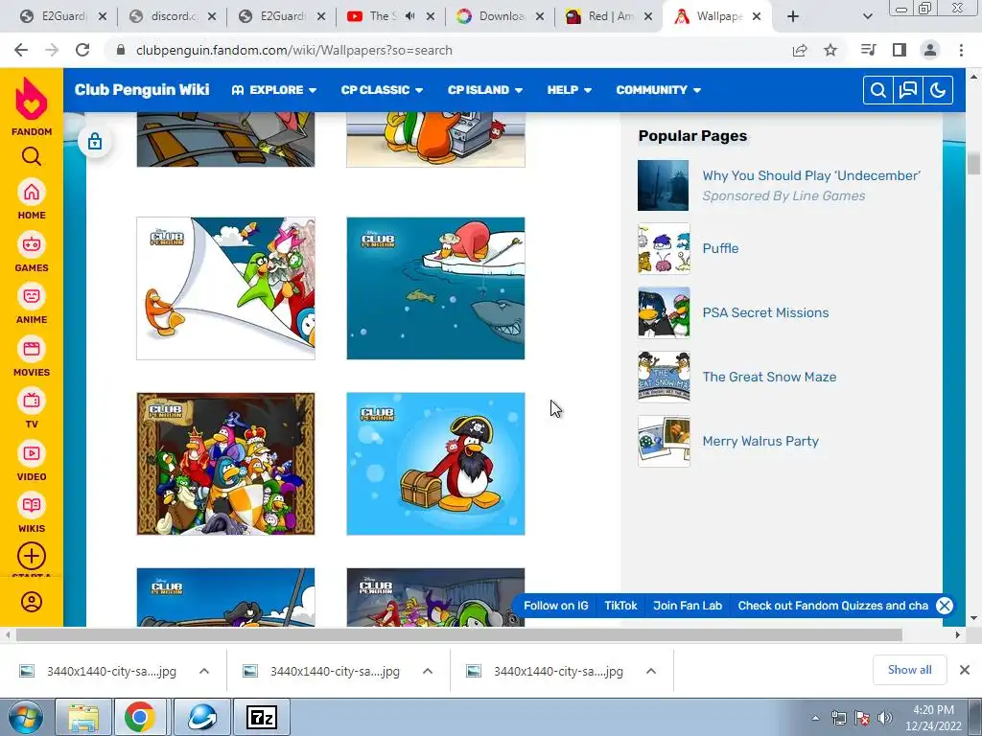Open PSA Secret Missions link
Viewport: 982px width, 736px height.
(x=765, y=312)
